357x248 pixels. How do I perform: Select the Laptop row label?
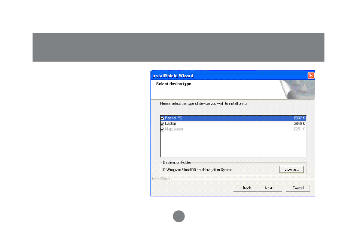171,124
